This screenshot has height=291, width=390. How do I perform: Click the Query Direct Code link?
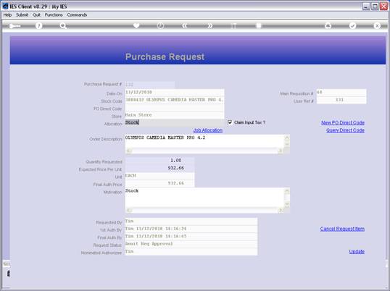[345, 130]
